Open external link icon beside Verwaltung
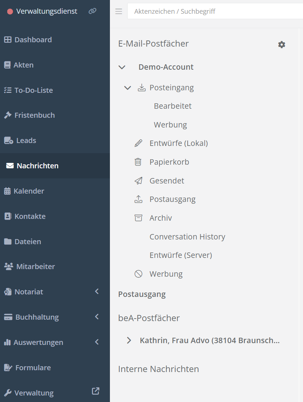Screen dimensions: 303x402 (95, 391)
